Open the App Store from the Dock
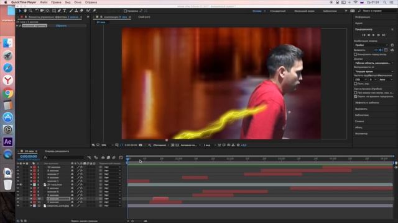 pyautogui.click(x=7, y=117)
